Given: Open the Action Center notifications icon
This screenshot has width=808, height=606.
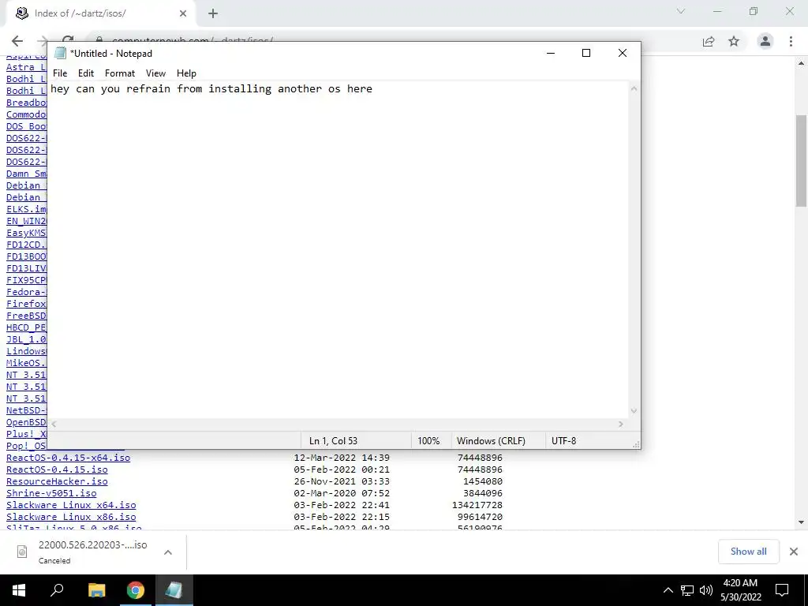Looking at the screenshot, I should click(782, 590).
